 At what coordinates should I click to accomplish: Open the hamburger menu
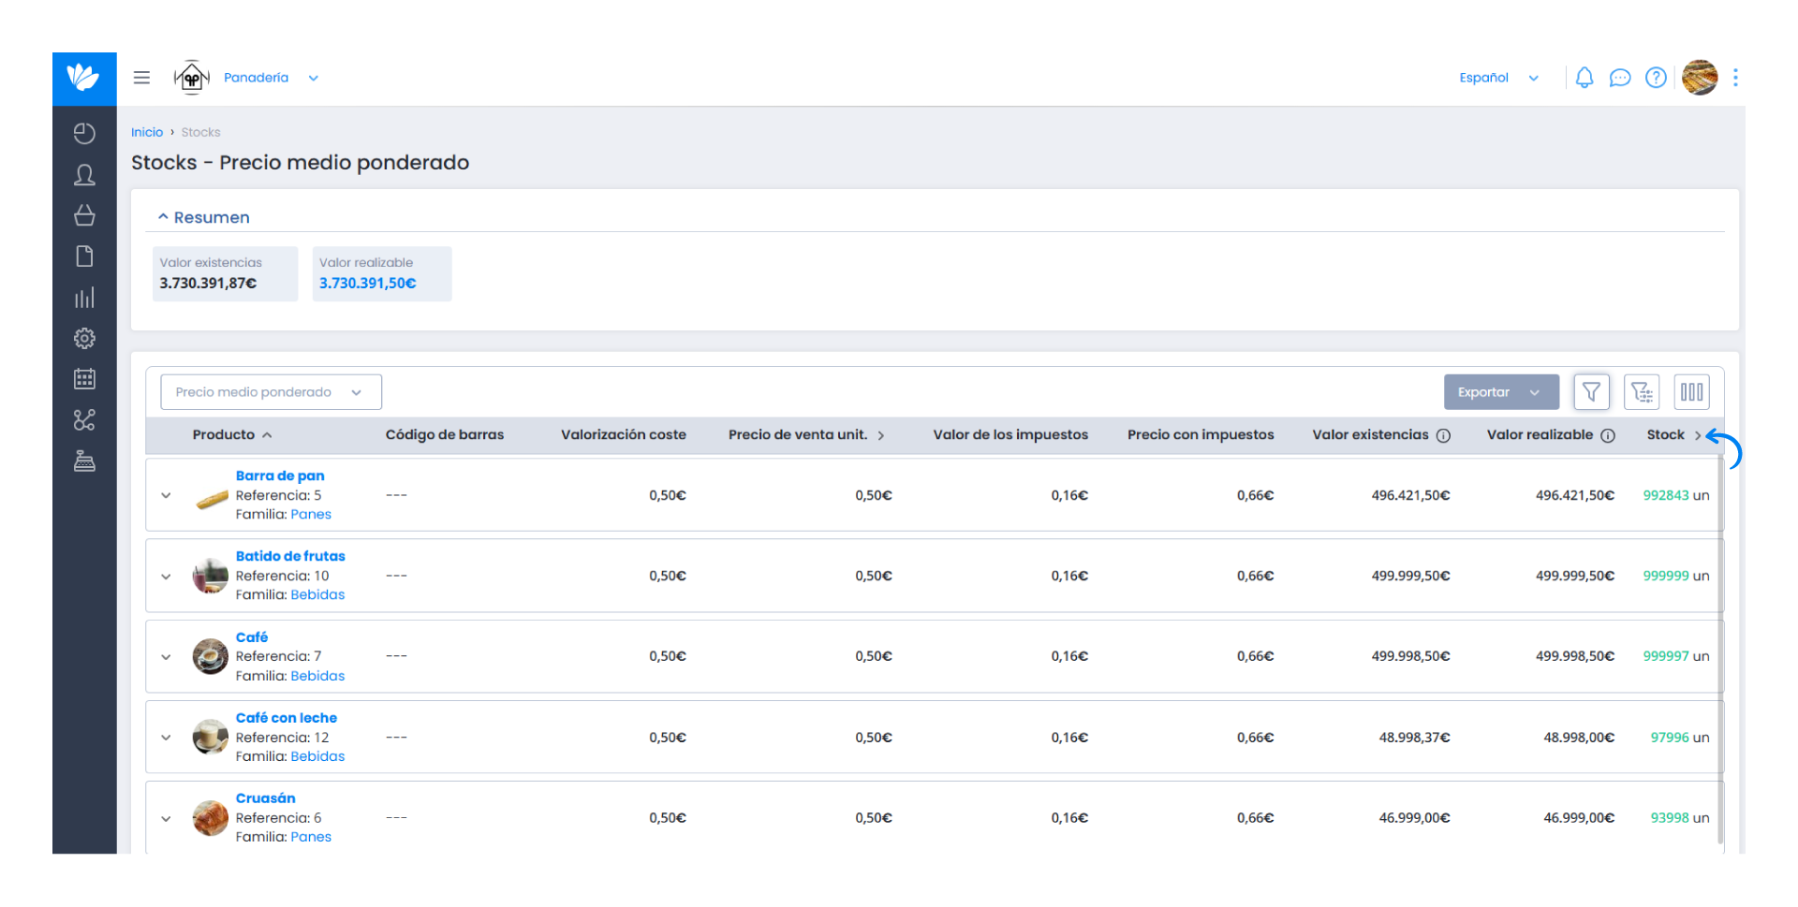point(141,78)
